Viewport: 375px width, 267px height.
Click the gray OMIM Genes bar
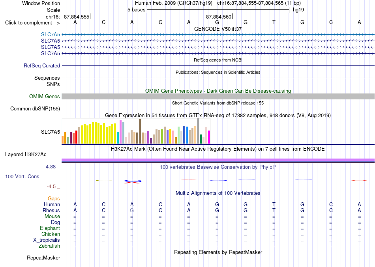coord(218,96)
